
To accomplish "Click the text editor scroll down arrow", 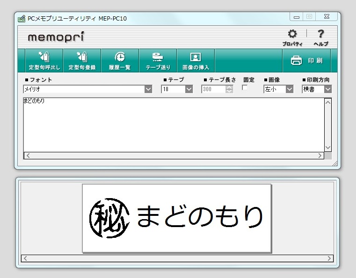I will (x=328, y=148).
